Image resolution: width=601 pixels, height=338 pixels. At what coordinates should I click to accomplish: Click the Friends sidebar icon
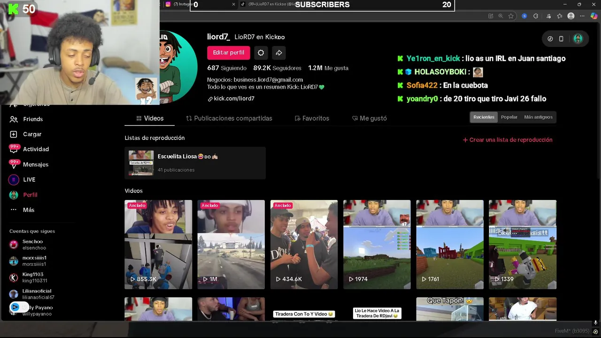coord(14,119)
